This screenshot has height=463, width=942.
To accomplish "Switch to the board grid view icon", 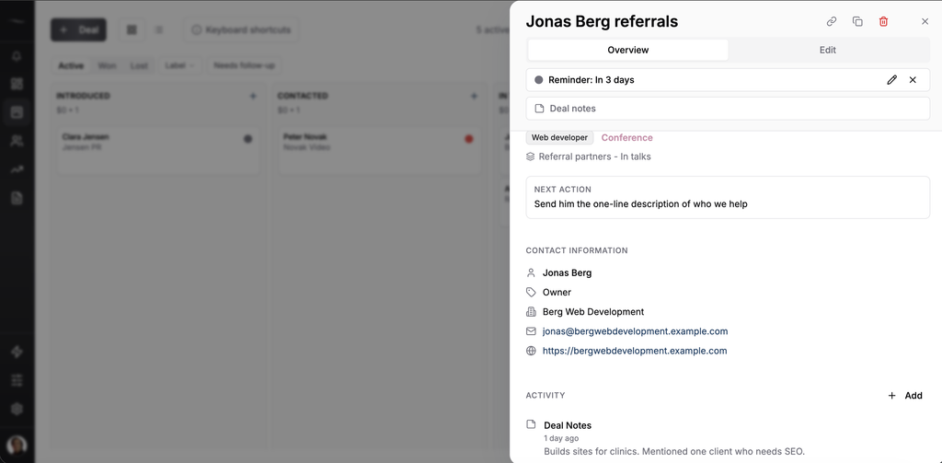I will (132, 29).
